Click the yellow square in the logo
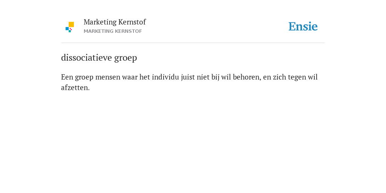386x193 pixels. click(x=71, y=25)
